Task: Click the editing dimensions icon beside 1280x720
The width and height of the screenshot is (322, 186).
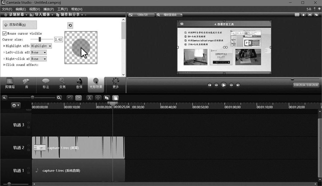Action: (131, 15)
